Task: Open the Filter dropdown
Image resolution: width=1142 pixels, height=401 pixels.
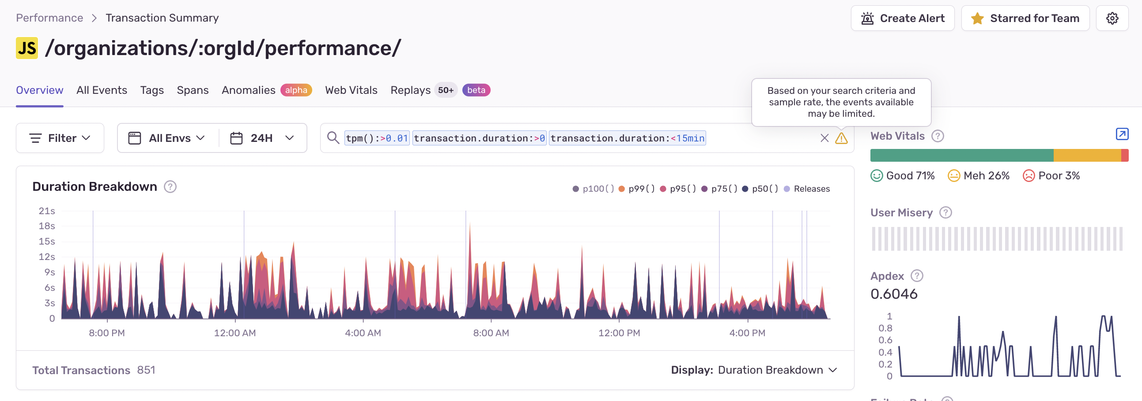Action: [60, 138]
